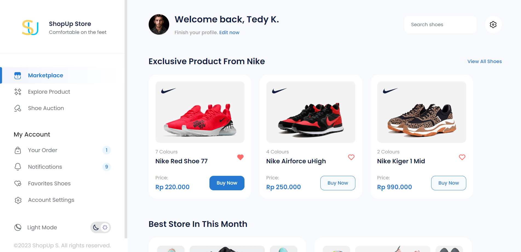Toggle the Light Mode switch
521x252 pixels.
100,227
